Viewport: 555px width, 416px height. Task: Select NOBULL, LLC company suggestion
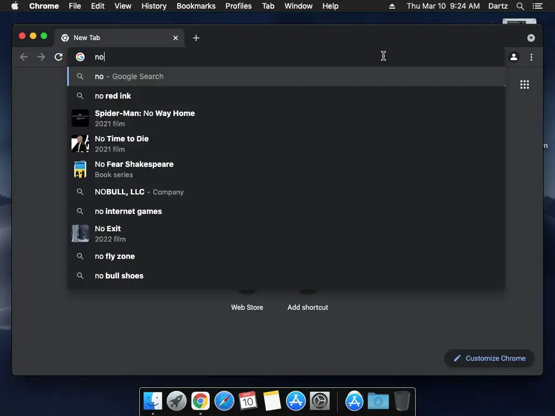click(286, 192)
